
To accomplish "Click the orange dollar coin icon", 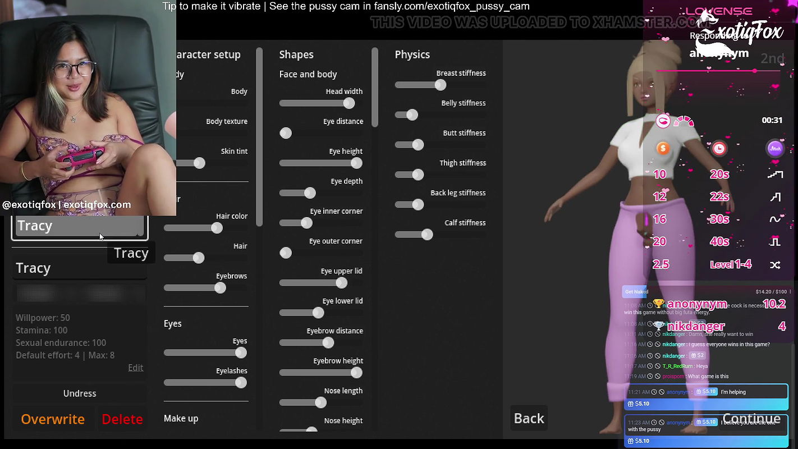I will pyautogui.click(x=663, y=148).
